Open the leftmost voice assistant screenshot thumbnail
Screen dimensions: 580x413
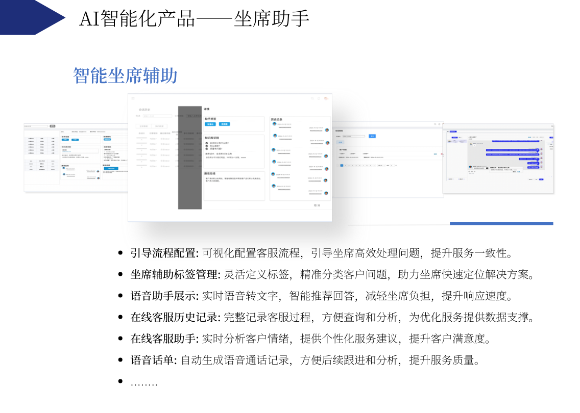[76, 158]
